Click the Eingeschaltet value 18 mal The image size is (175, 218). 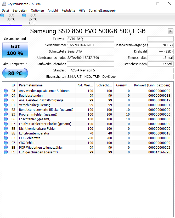(160, 58)
